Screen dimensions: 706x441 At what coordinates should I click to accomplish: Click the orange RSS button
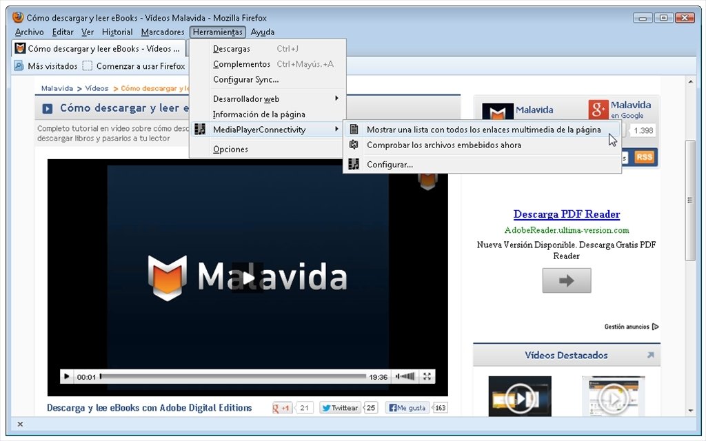click(x=645, y=157)
